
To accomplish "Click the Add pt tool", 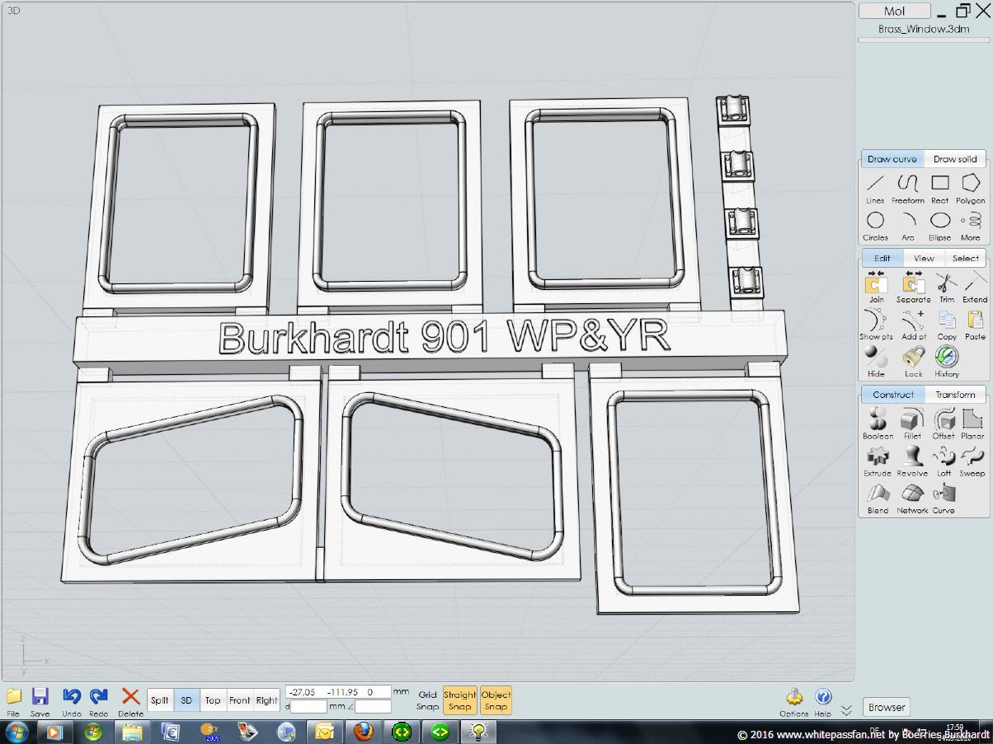I will coord(913,325).
